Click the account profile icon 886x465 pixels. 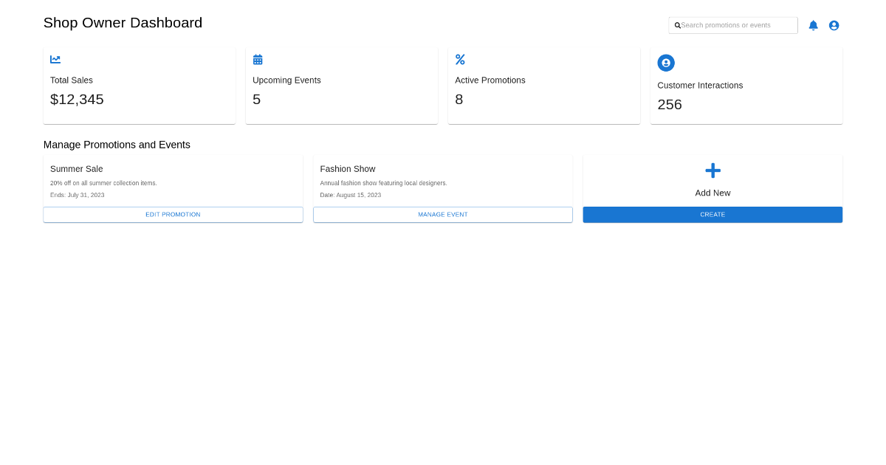tap(834, 24)
